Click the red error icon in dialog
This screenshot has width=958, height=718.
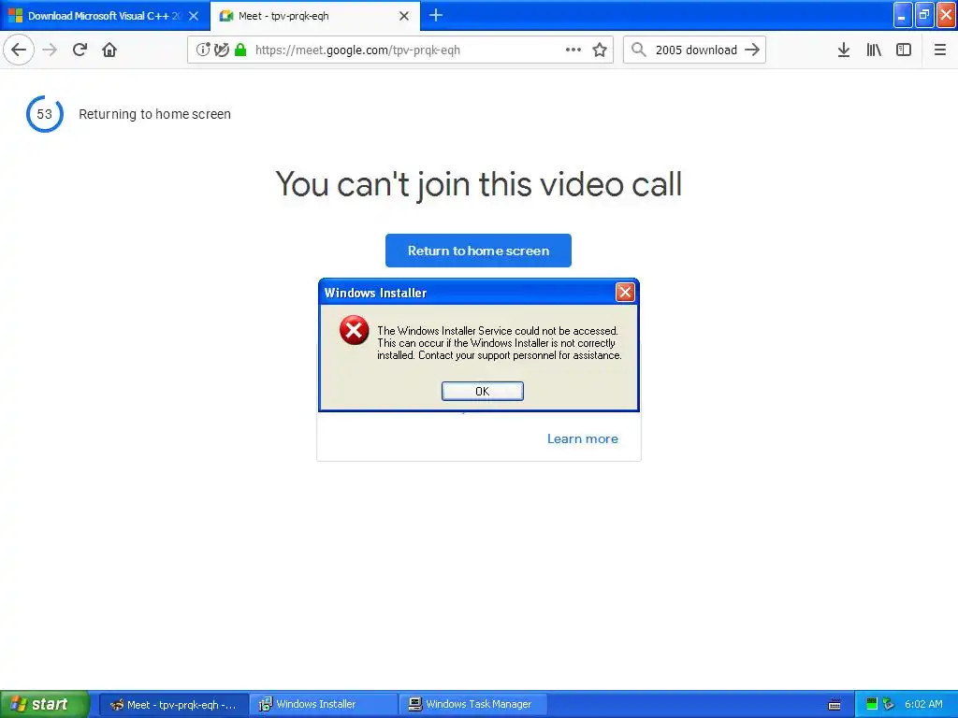[x=355, y=330]
